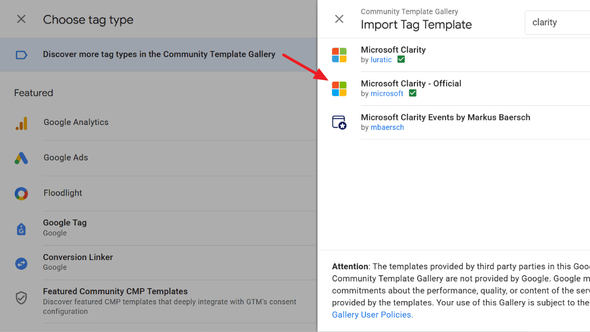Click the Google Ads logo icon
590x332 pixels.
pyautogui.click(x=21, y=158)
